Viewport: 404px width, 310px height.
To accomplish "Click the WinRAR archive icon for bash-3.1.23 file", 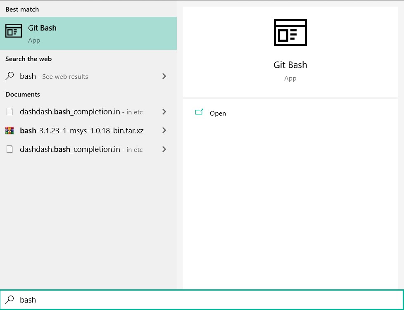I will coord(10,130).
